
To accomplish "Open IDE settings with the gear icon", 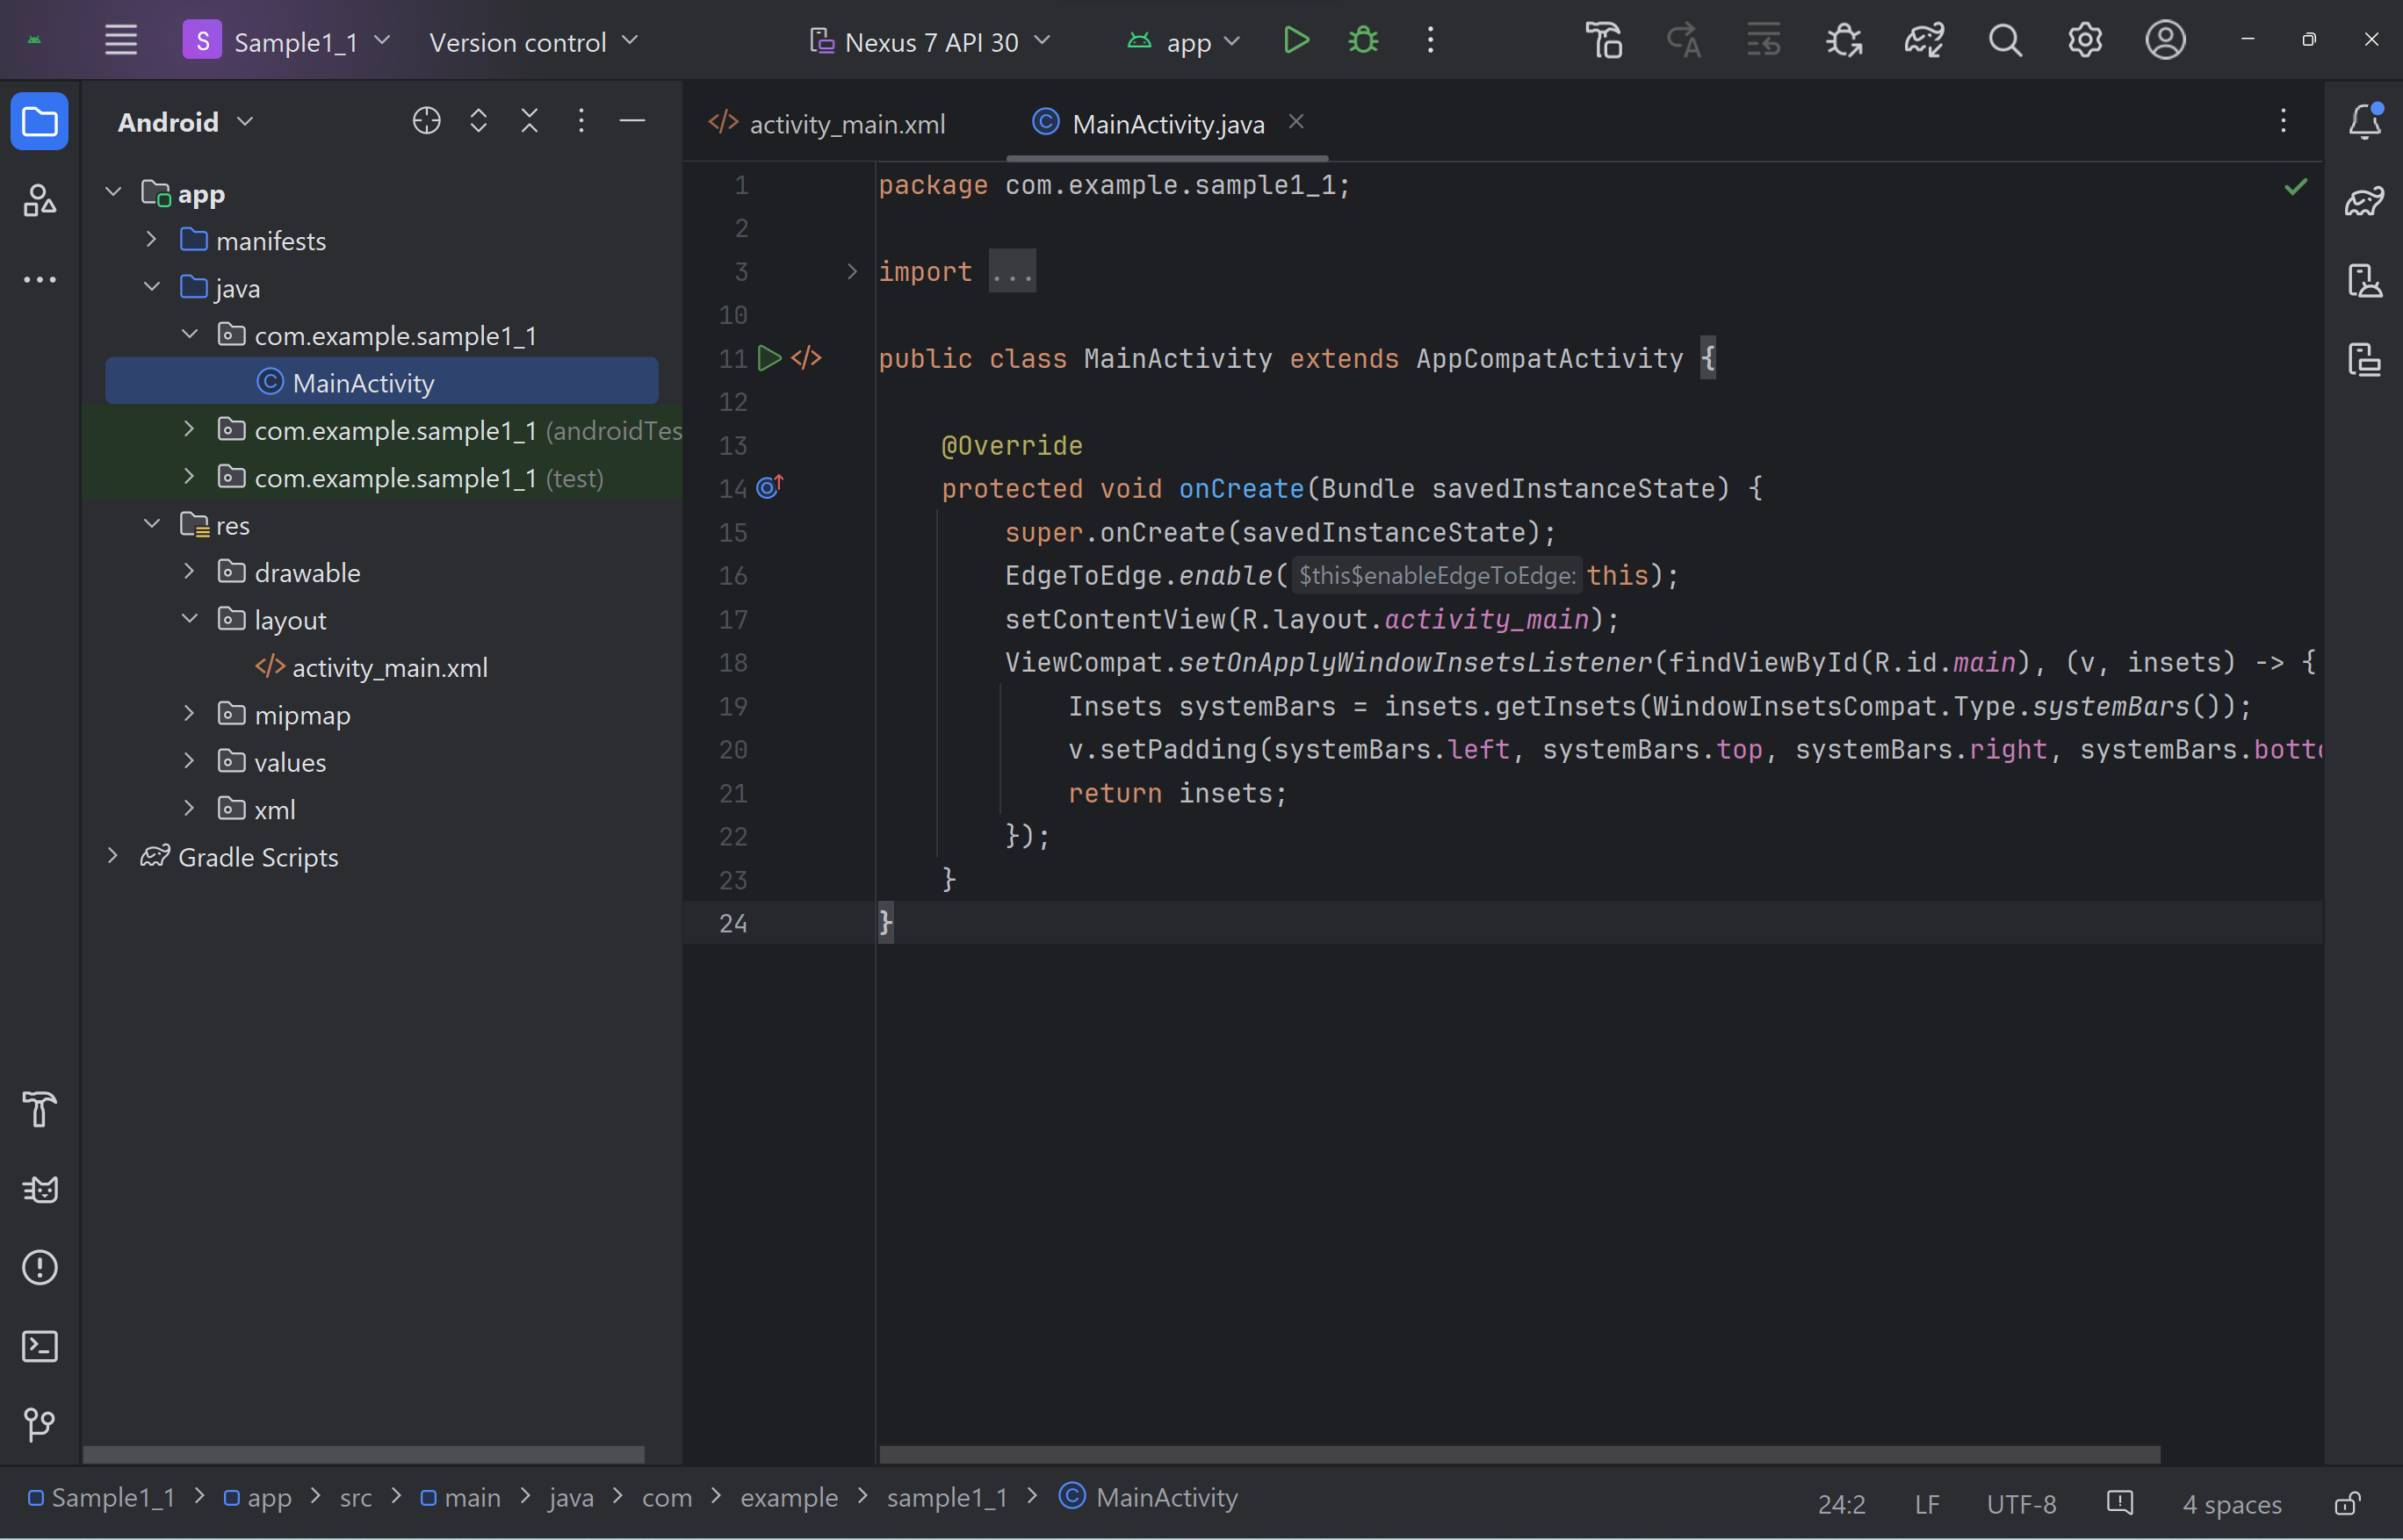I will pyautogui.click(x=2085, y=41).
